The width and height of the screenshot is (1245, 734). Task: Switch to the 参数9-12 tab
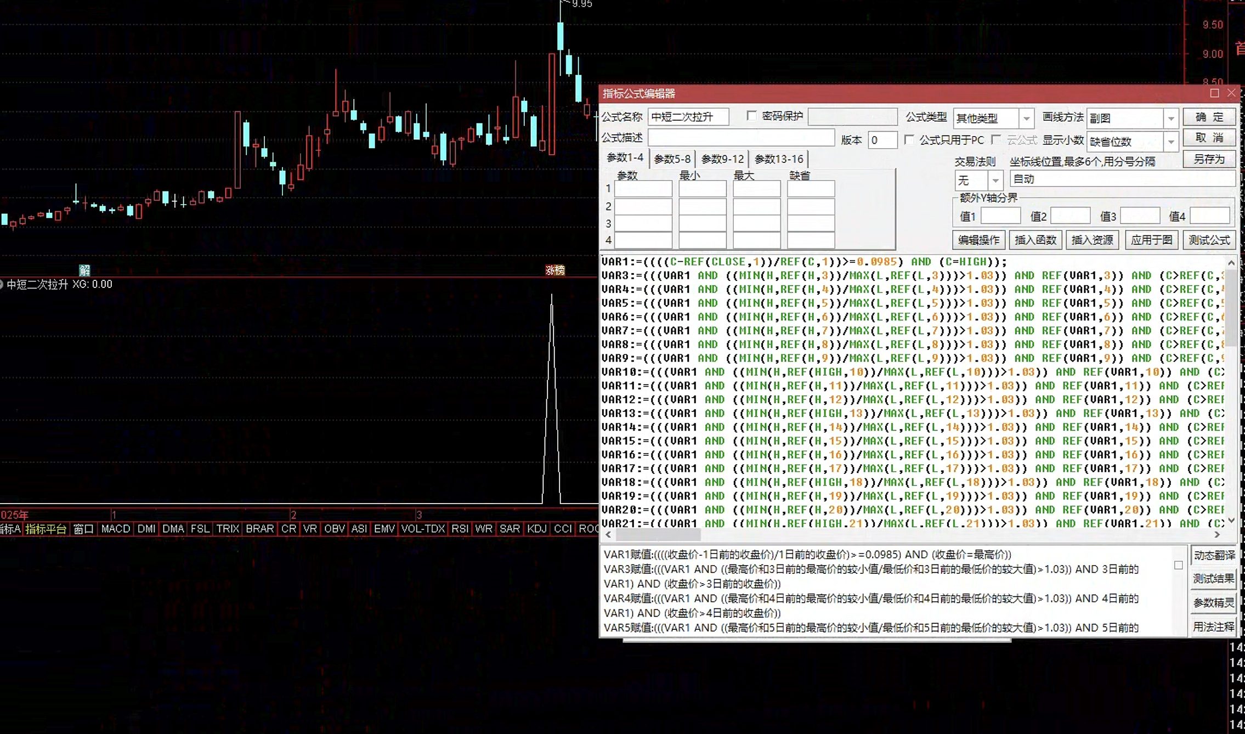pyautogui.click(x=723, y=159)
